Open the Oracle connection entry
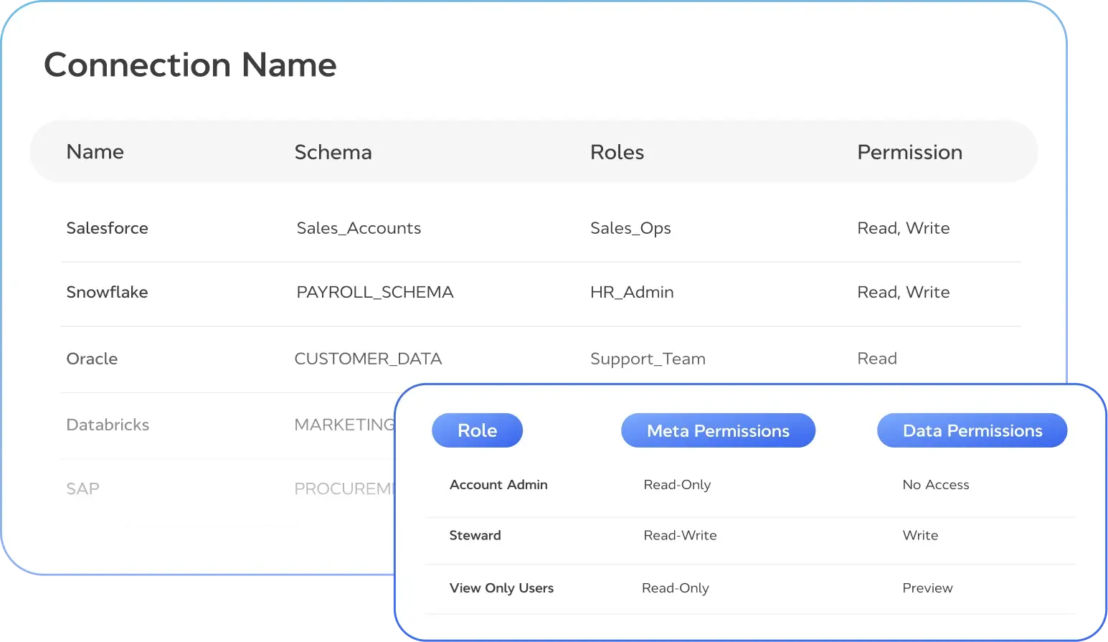This screenshot has width=1108, height=642. 92,359
